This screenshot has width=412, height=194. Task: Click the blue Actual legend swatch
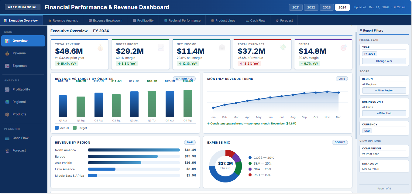click(x=57, y=128)
